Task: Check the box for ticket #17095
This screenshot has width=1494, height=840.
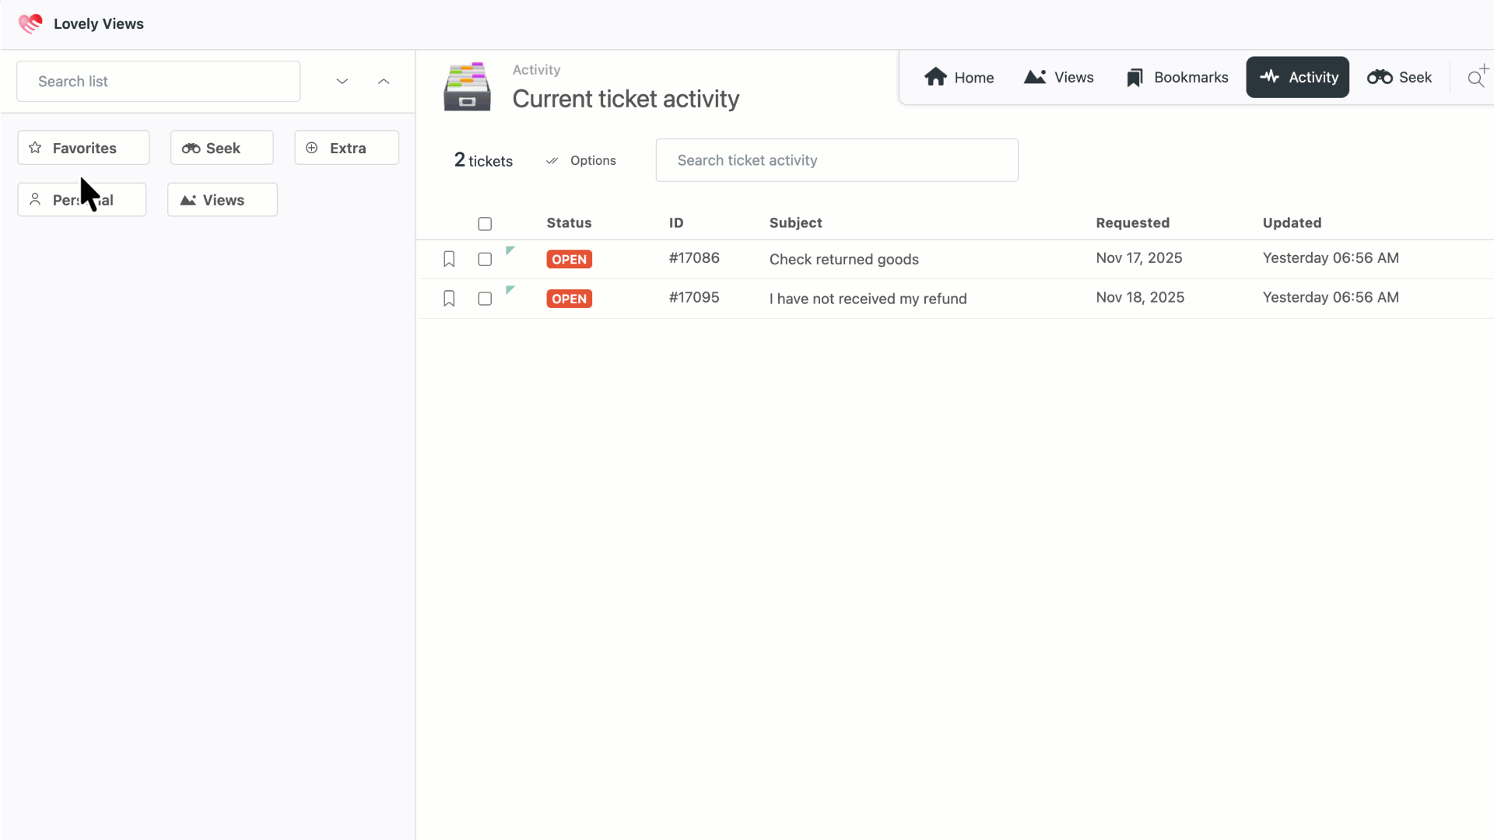Action: [x=485, y=299]
